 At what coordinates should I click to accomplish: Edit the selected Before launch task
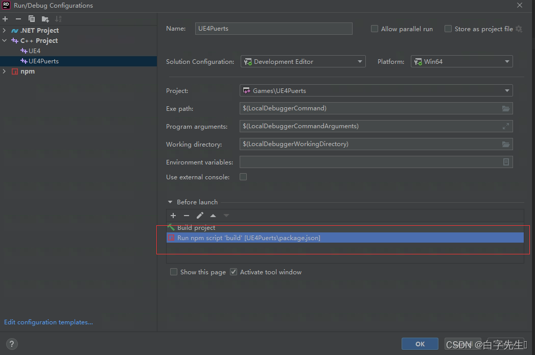tap(200, 216)
